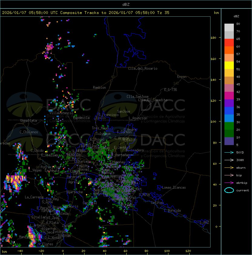This screenshot has height=255, width=252.
Task: Click the '5' label on the dBZ scale
Action: click(x=237, y=145)
